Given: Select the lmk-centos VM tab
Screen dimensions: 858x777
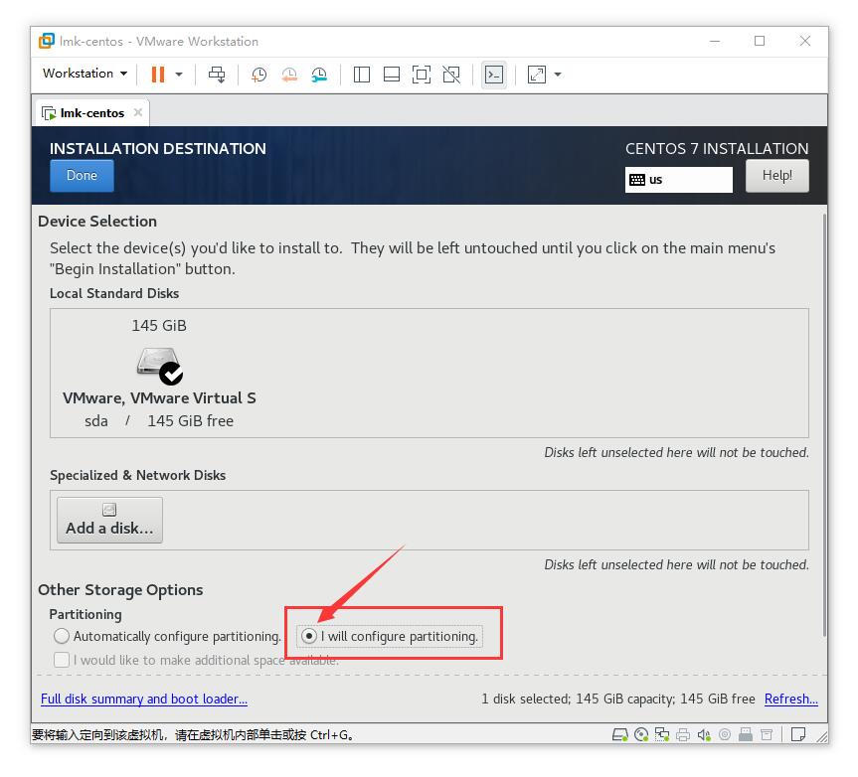Looking at the screenshot, I should (x=91, y=113).
